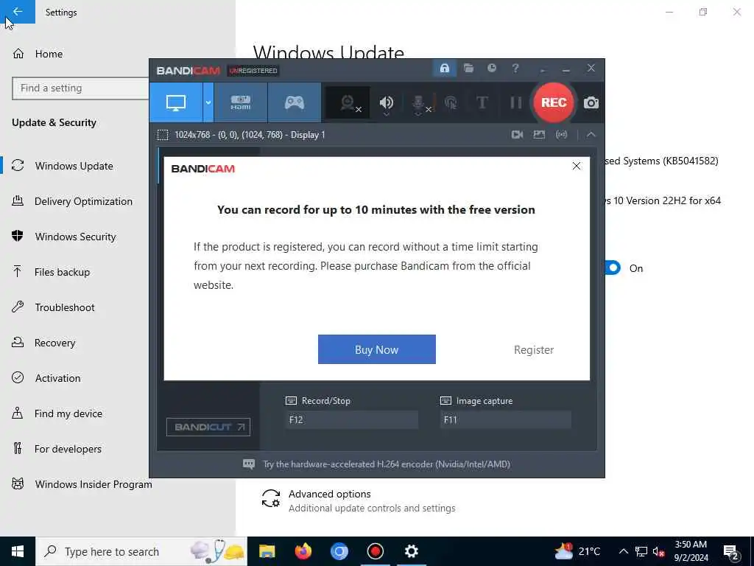Toggle mouse click effect icon

click(451, 102)
